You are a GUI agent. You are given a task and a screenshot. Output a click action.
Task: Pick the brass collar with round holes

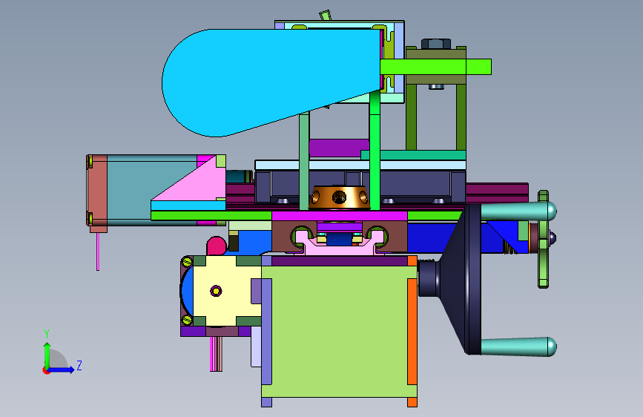339,197
